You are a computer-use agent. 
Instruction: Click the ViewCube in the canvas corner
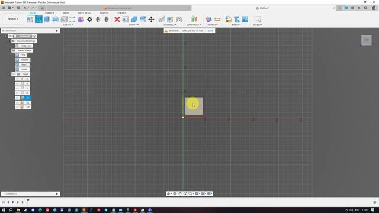tap(367, 40)
